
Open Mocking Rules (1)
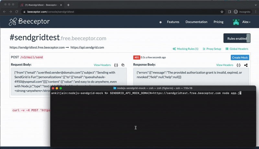[x=186, y=49]
